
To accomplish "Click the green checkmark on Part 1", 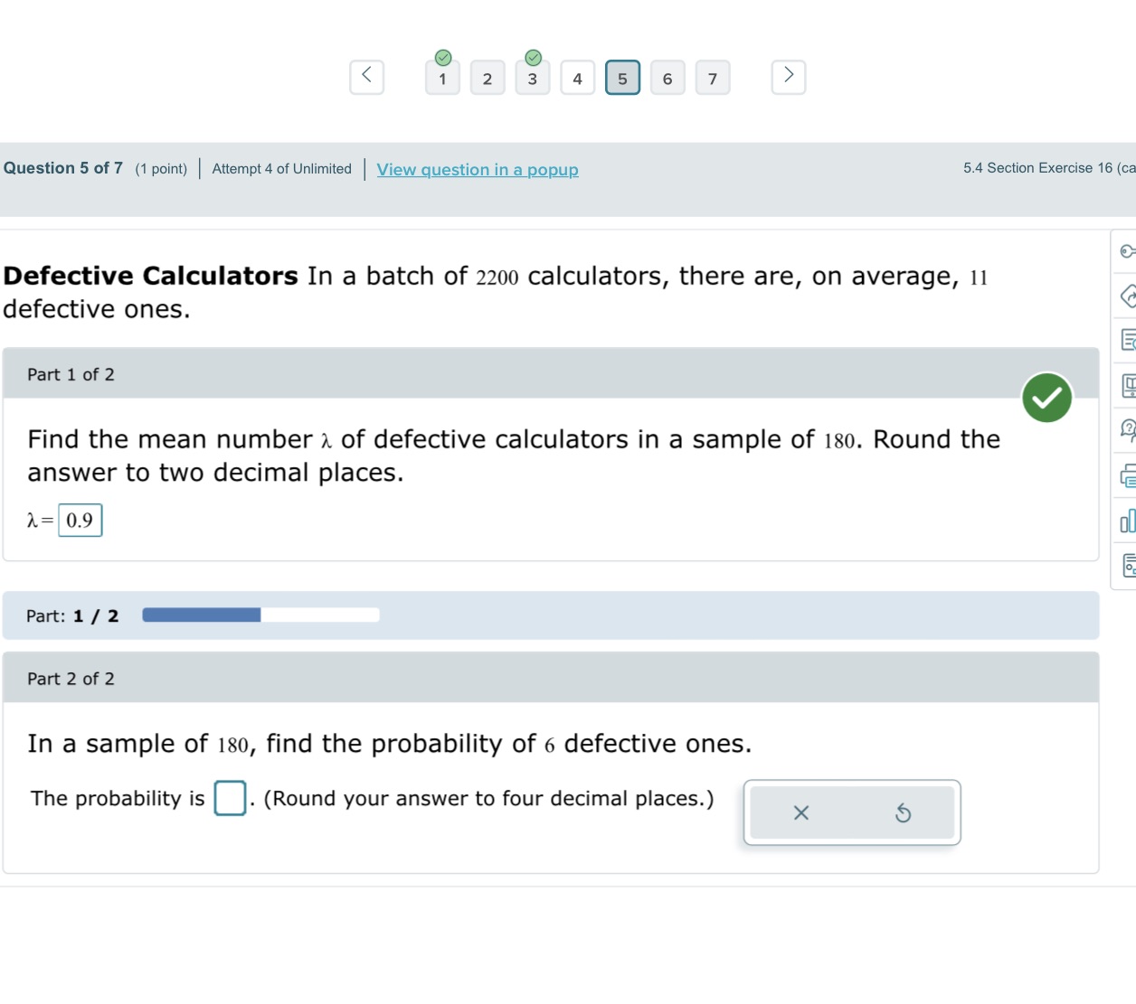I will point(1046,397).
